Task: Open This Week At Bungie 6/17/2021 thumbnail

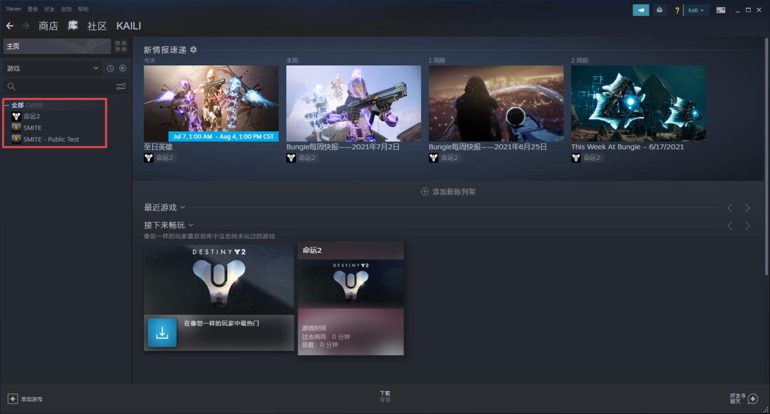Action: (638, 103)
